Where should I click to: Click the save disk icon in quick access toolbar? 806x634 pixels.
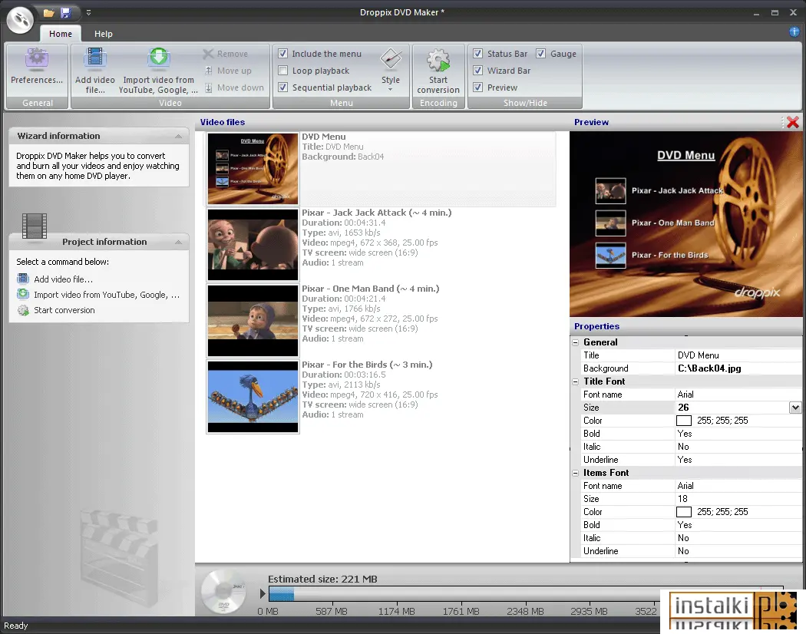click(66, 12)
